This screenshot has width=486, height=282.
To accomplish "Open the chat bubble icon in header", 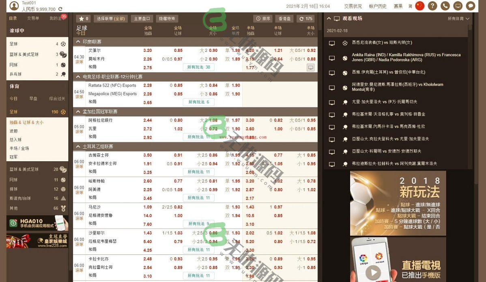I will pyautogui.click(x=470, y=6).
